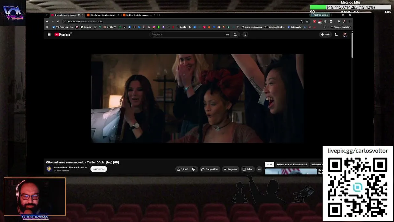Image resolution: width=394 pixels, height=222 pixels.
Task: Open the Ecometer bookmark
Action: pos(86,27)
